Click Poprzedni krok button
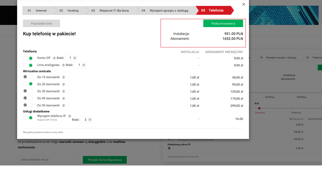322x174 pixels. pos(42,23)
